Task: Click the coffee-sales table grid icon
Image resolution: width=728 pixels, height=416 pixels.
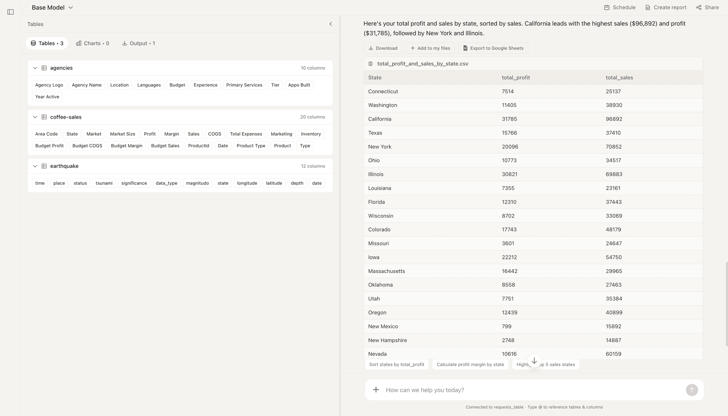Action: click(44, 117)
